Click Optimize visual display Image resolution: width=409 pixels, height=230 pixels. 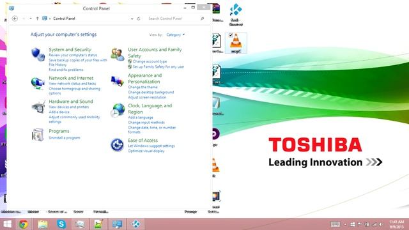point(146,151)
